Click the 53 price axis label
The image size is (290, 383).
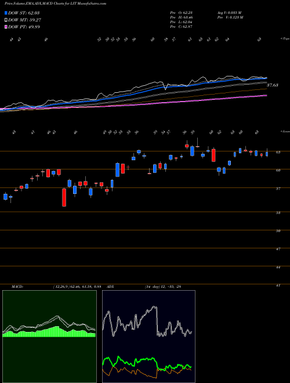(278, 213)
